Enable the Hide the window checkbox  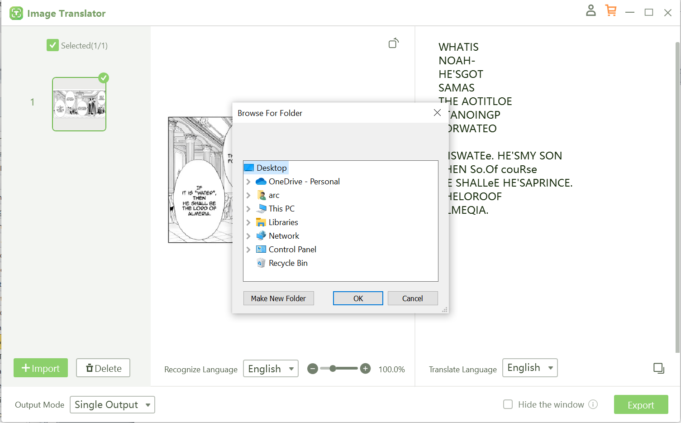508,404
